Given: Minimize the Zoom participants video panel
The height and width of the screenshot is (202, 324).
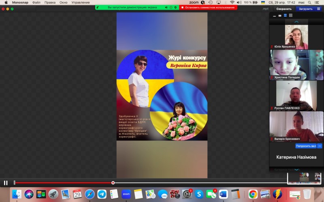Looking at the screenshot, I should 275,15.
